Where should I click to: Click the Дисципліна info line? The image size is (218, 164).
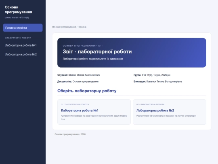pyautogui.click(x=78, y=81)
